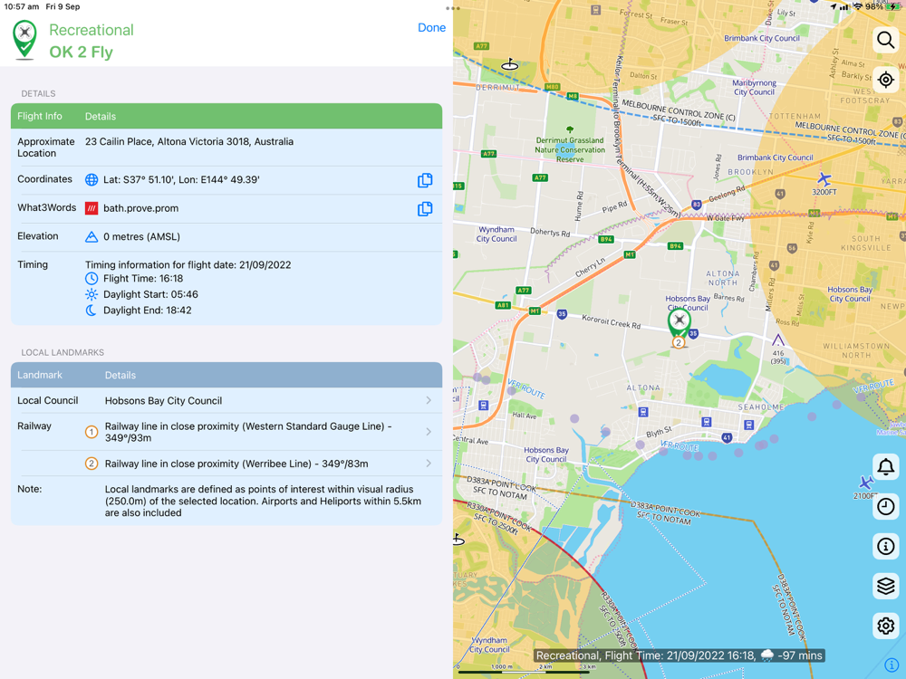
Task: Tap Daylight Start: 05:46 text
Action: tap(150, 294)
